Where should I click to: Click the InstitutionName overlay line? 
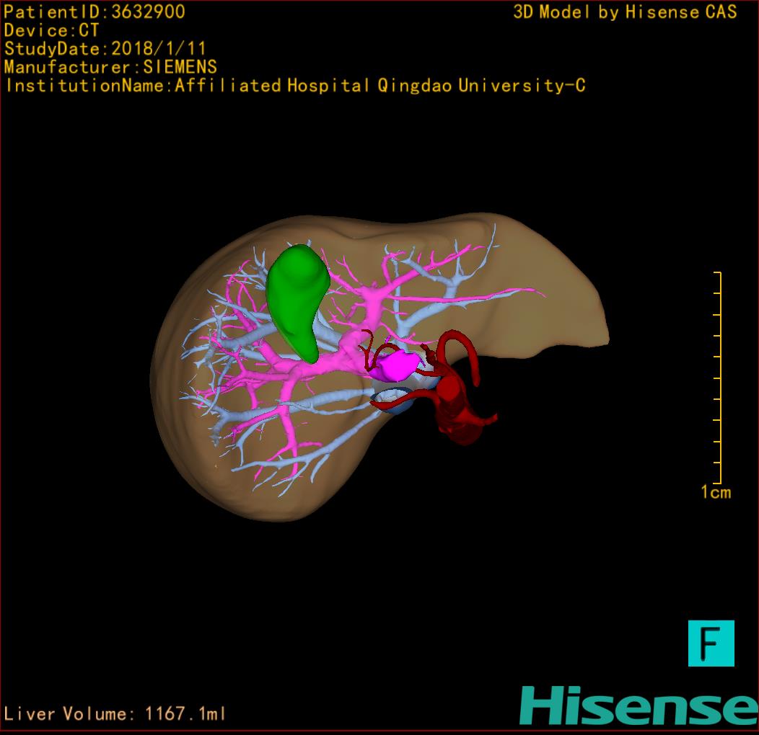[x=294, y=86]
